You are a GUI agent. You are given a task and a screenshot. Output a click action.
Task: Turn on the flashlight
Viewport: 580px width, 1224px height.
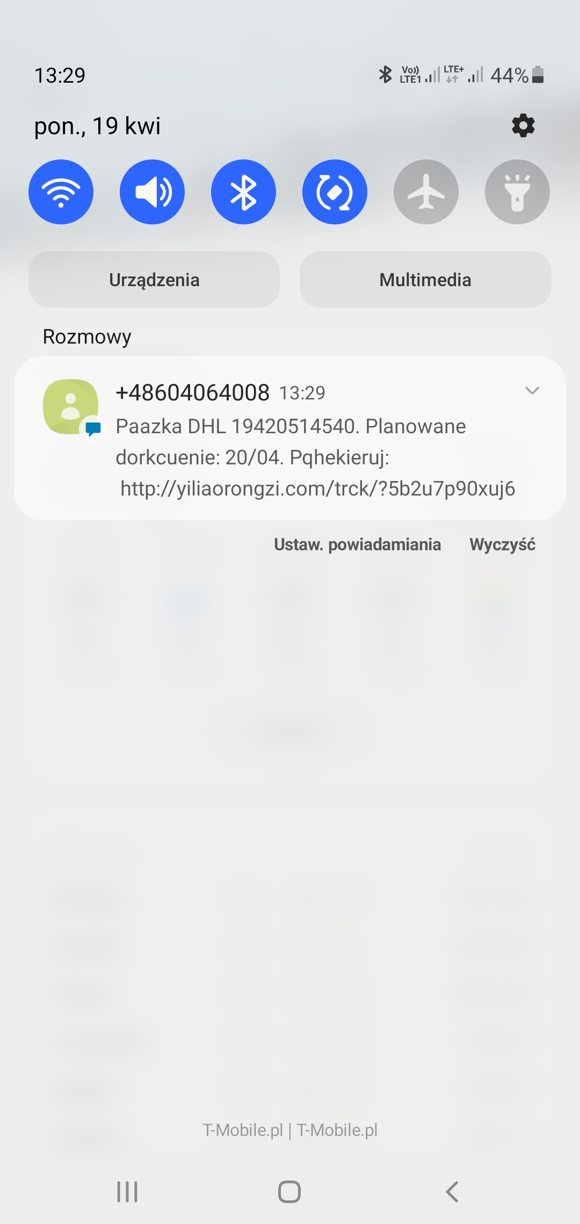point(517,192)
